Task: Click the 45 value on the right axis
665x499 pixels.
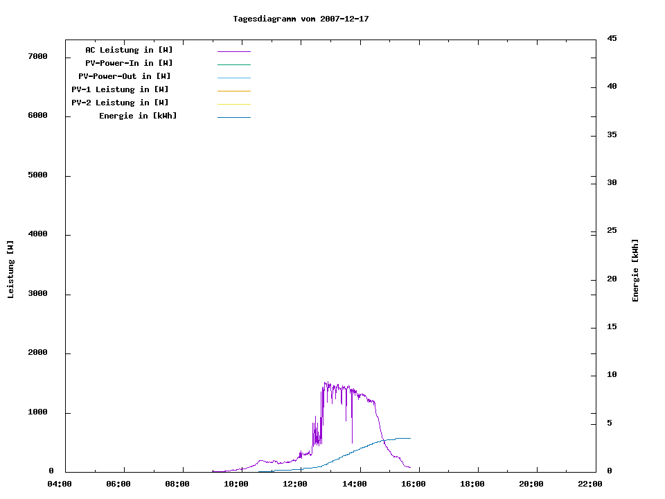Action: (612, 38)
